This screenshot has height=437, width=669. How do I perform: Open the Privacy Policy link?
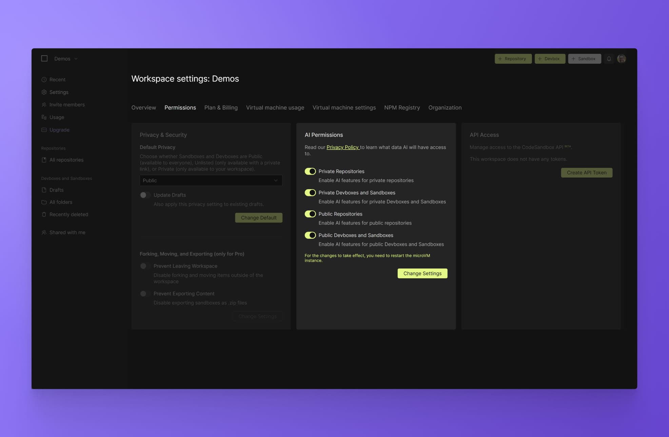tap(342, 147)
